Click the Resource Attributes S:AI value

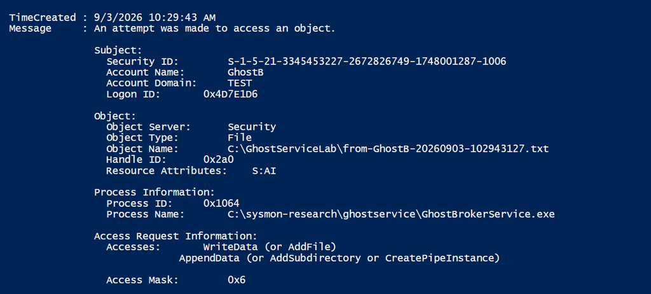[x=264, y=171]
